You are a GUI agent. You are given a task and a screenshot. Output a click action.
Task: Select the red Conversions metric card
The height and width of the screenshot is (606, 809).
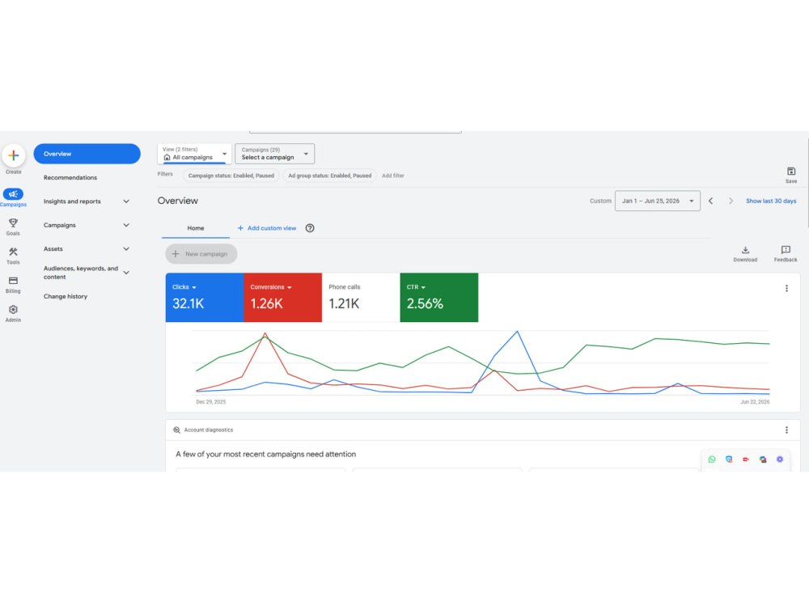pos(282,297)
